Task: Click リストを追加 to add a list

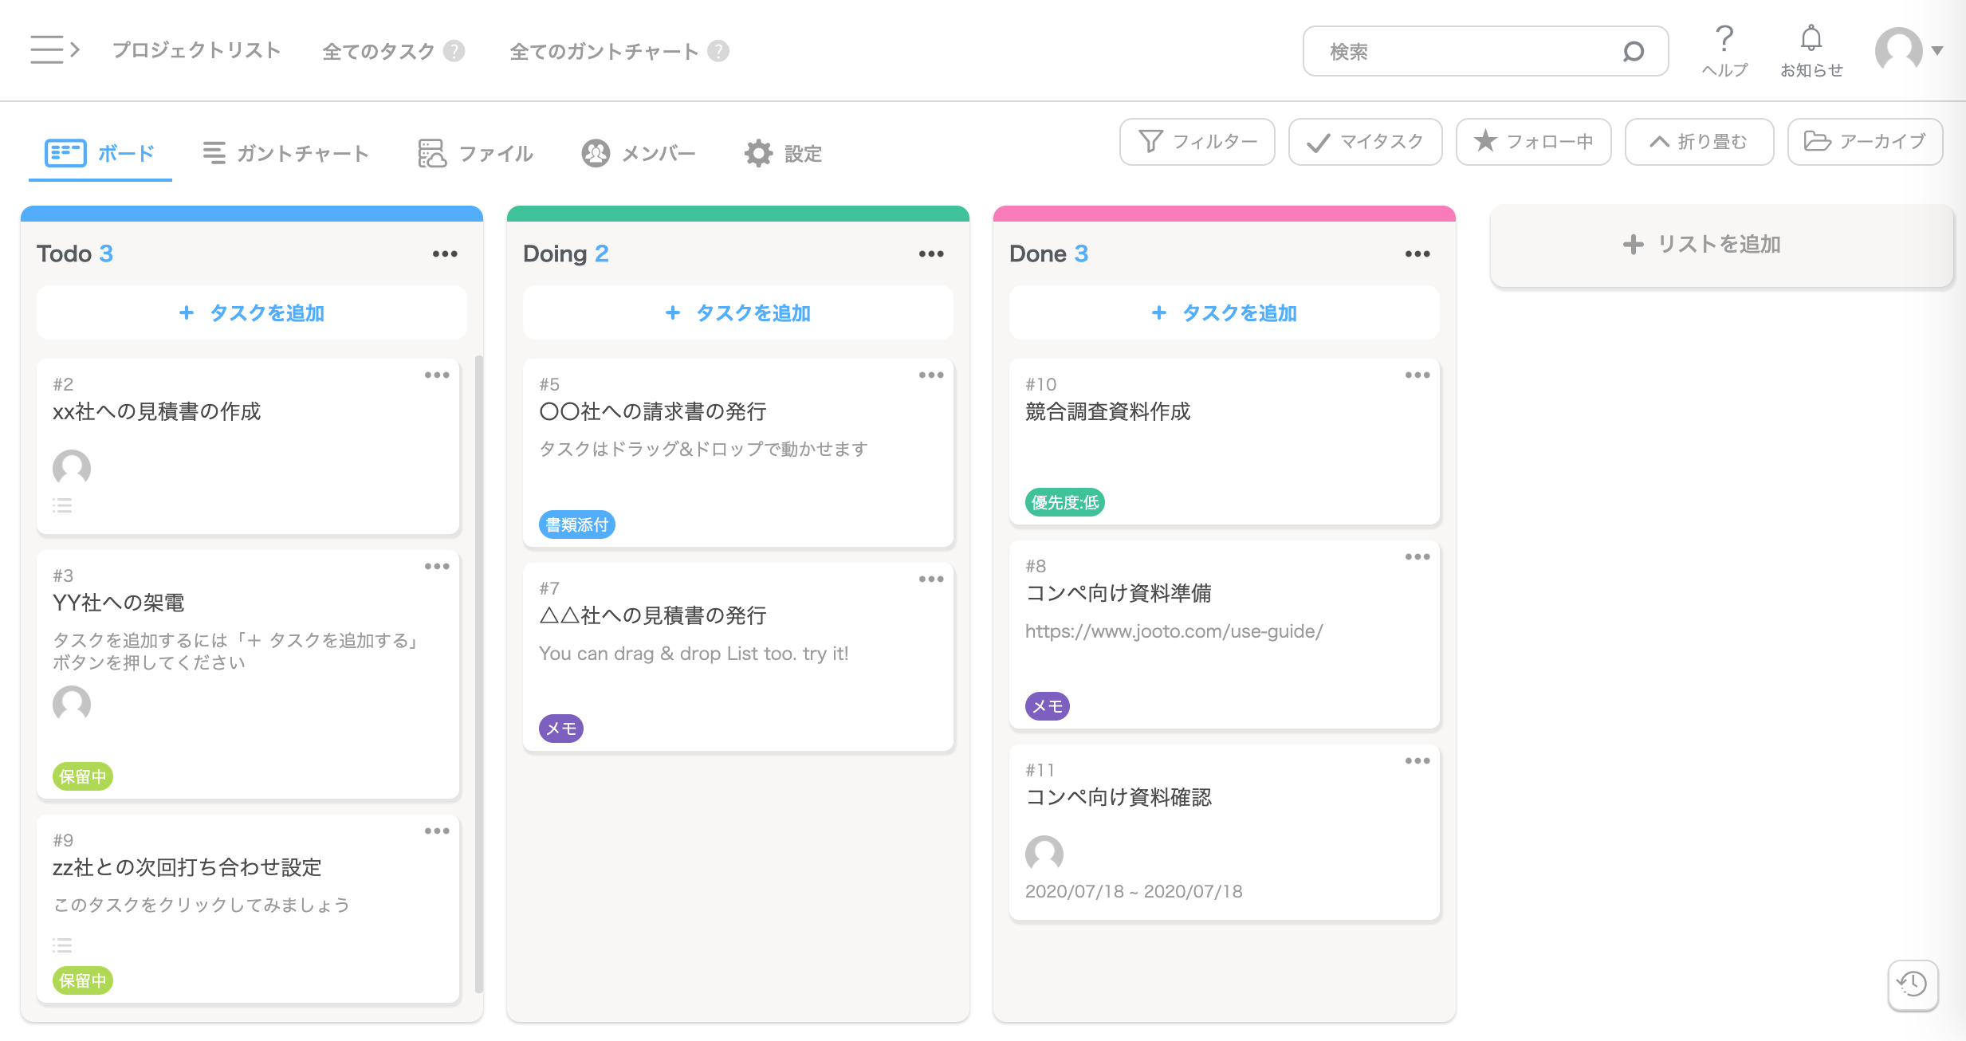Action: point(1721,244)
